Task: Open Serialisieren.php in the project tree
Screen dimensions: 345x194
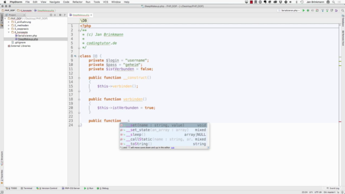Action: tap(27, 36)
